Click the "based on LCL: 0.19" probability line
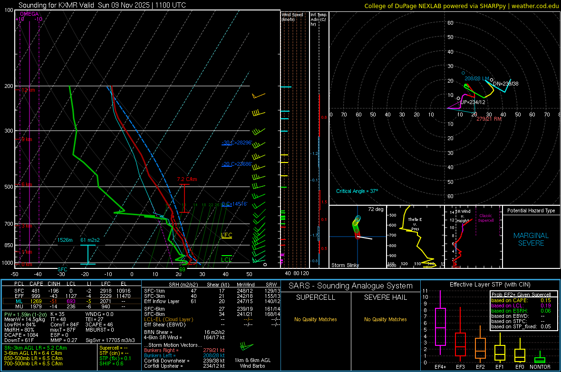561x372 pixels. [521, 305]
